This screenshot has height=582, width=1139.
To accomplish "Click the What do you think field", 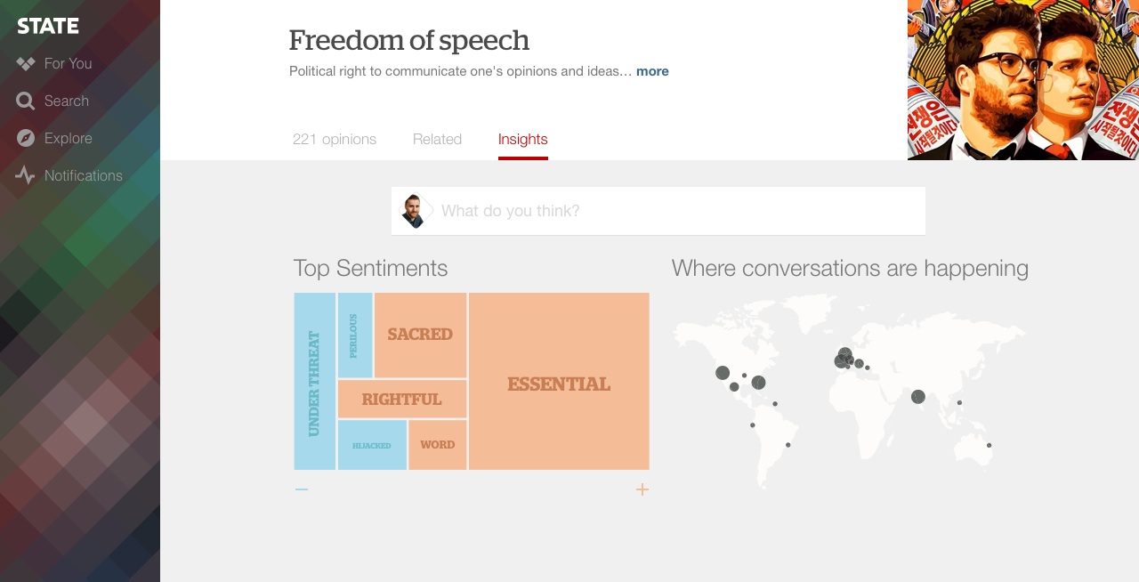I will pos(658,211).
